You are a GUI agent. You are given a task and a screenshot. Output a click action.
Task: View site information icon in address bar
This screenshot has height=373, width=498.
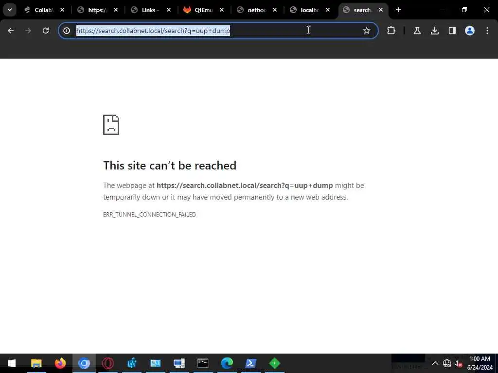[67, 31]
